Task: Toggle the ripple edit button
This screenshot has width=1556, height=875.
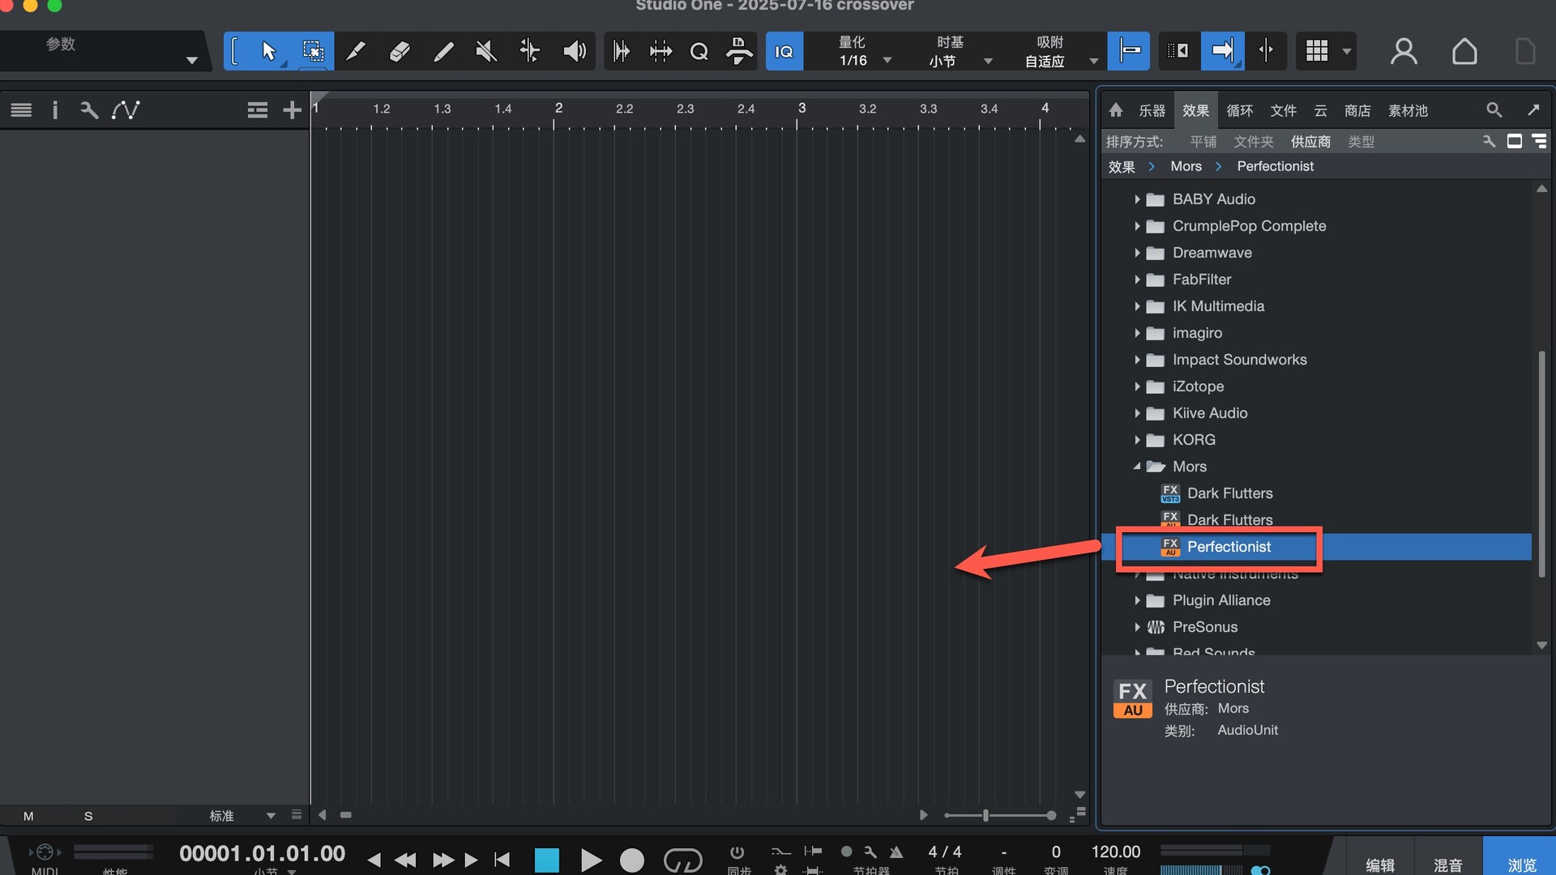Action: (x=1178, y=50)
